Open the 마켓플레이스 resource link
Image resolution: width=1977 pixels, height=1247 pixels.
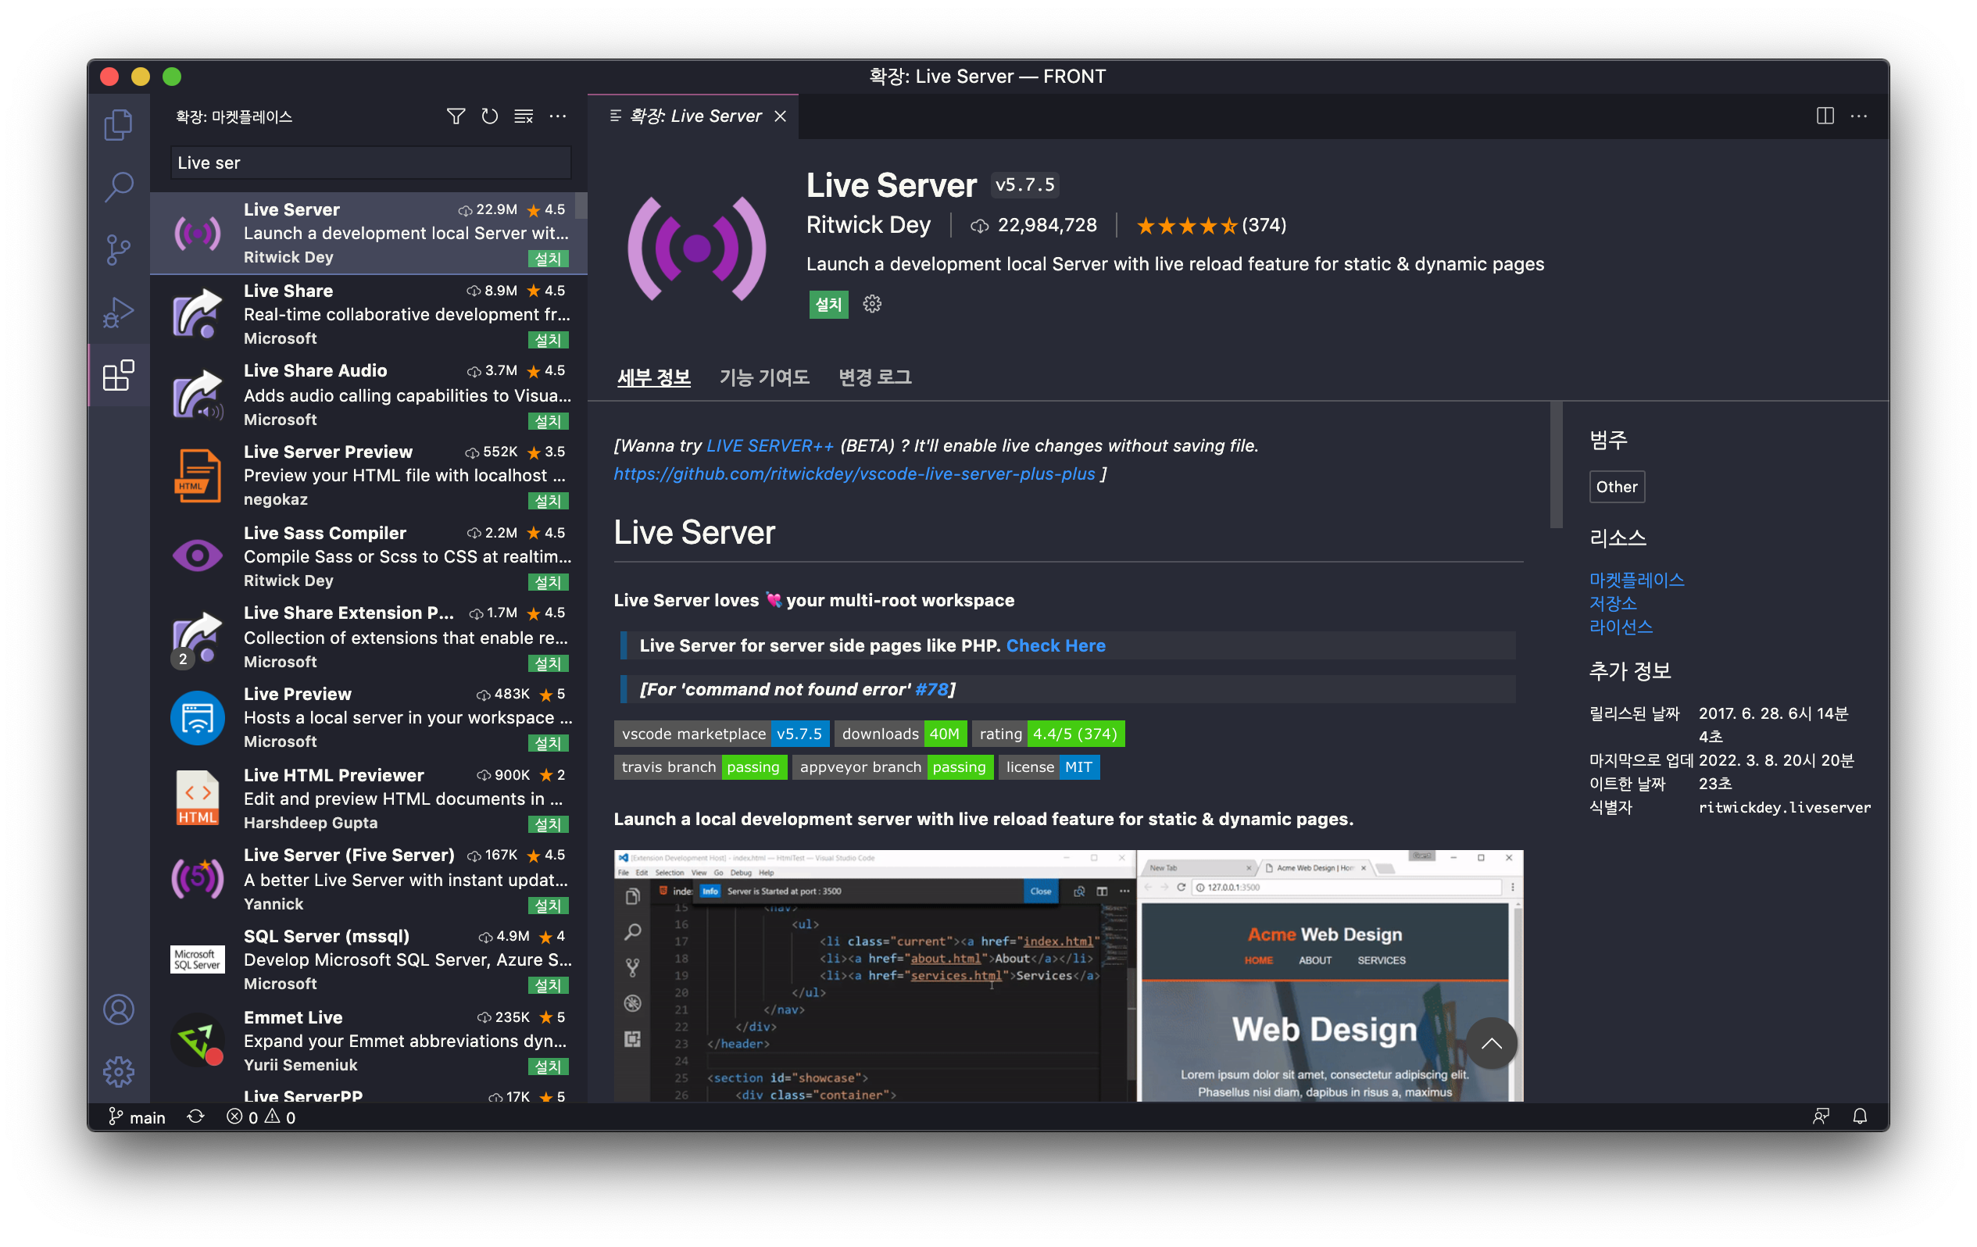click(x=1636, y=580)
